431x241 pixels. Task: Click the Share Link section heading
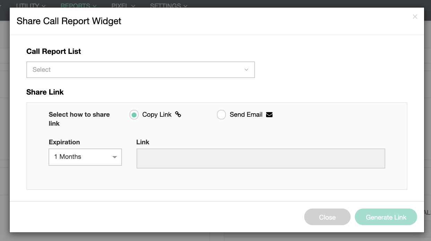pos(45,92)
